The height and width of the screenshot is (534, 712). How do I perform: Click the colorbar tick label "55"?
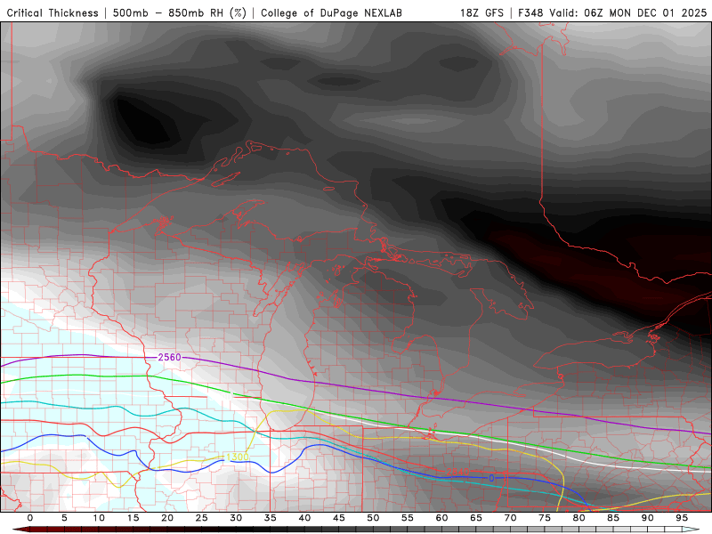click(408, 518)
